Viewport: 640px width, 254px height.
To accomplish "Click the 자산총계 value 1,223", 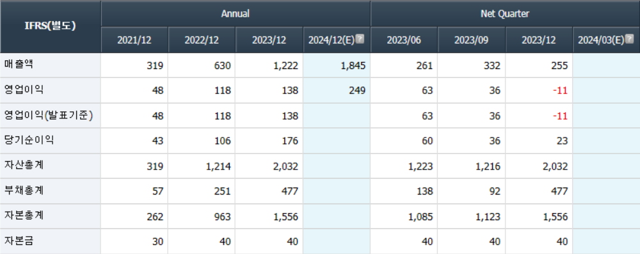I will click(421, 166).
